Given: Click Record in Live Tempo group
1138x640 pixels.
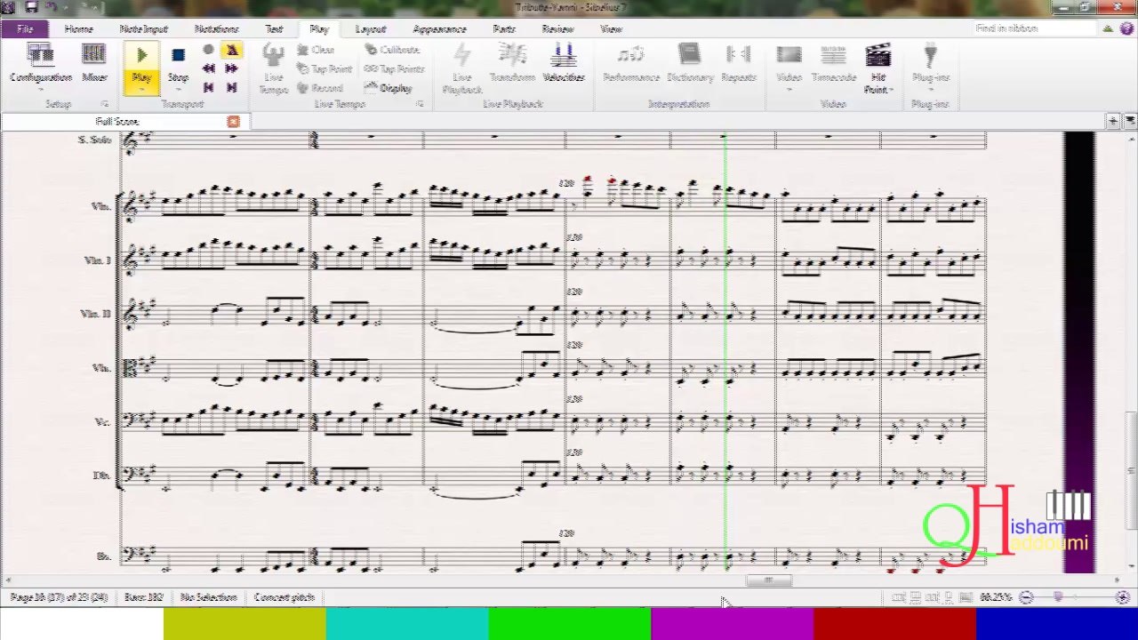Looking at the screenshot, I should click(x=320, y=88).
